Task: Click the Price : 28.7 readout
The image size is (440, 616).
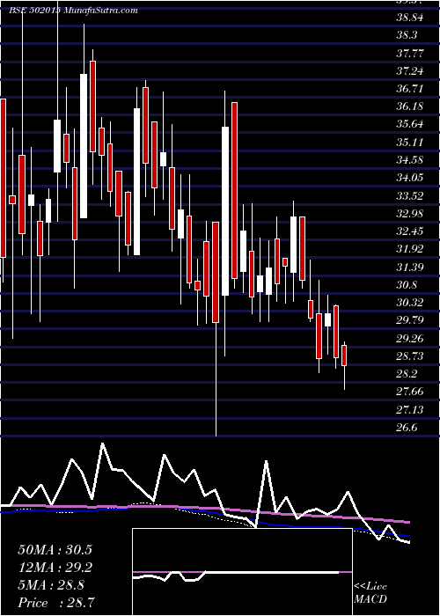Action: [x=55, y=603]
